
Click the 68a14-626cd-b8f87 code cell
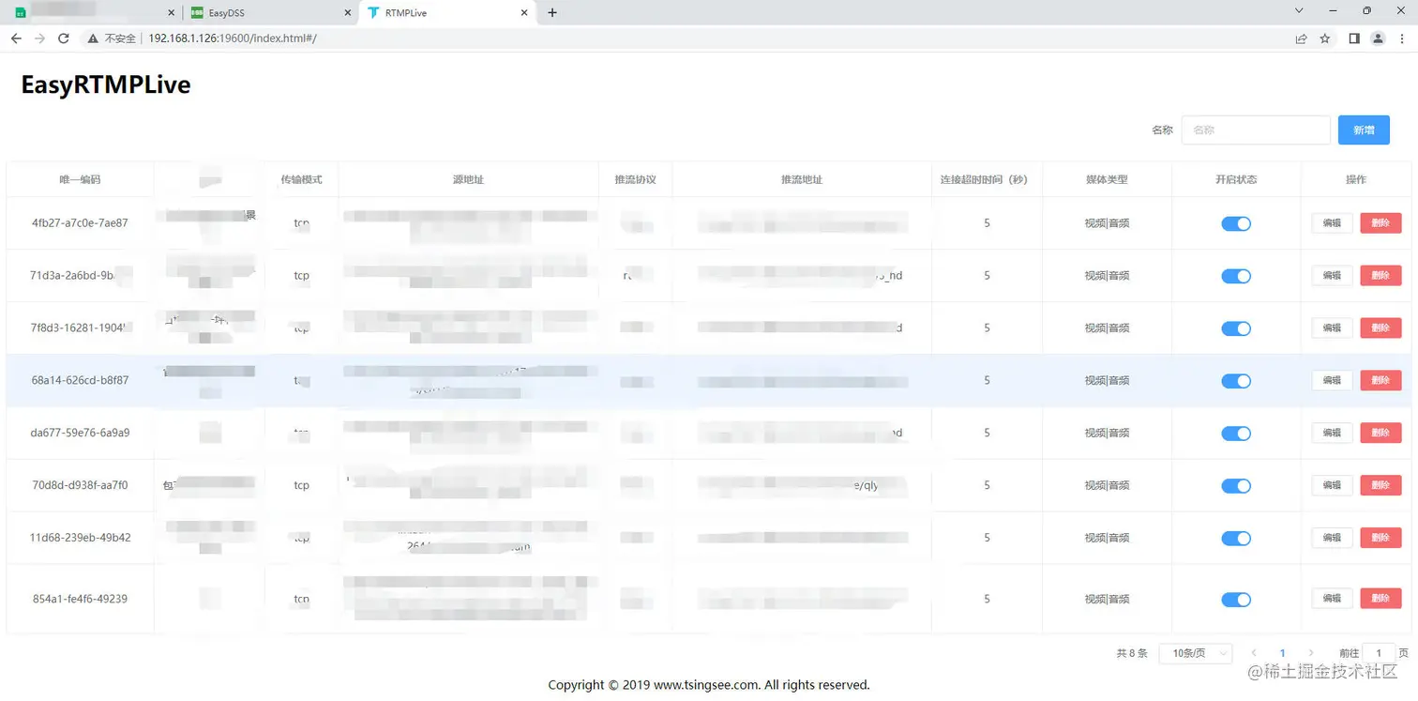[x=80, y=381]
